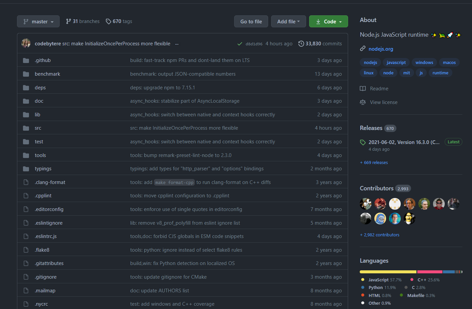This screenshot has width=472, height=309.
Task: Open commit hash d8d1d96
Action: (x=254, y=44)
